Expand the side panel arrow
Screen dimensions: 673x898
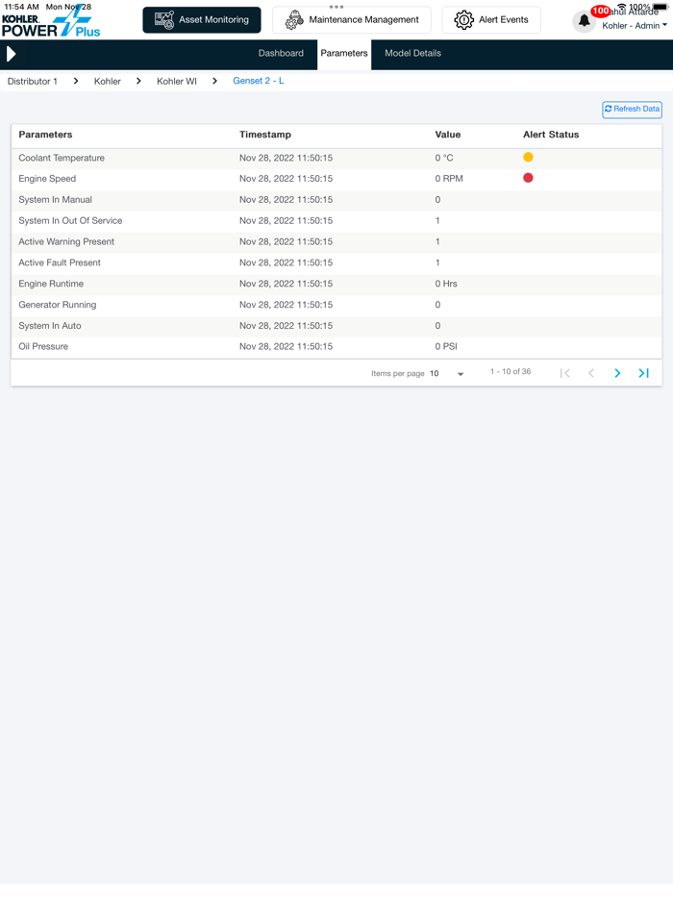(11, 54)
